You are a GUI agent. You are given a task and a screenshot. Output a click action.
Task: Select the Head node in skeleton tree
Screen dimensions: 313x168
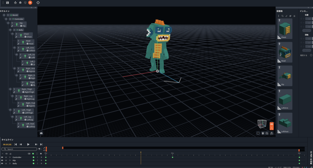point(28,42)
